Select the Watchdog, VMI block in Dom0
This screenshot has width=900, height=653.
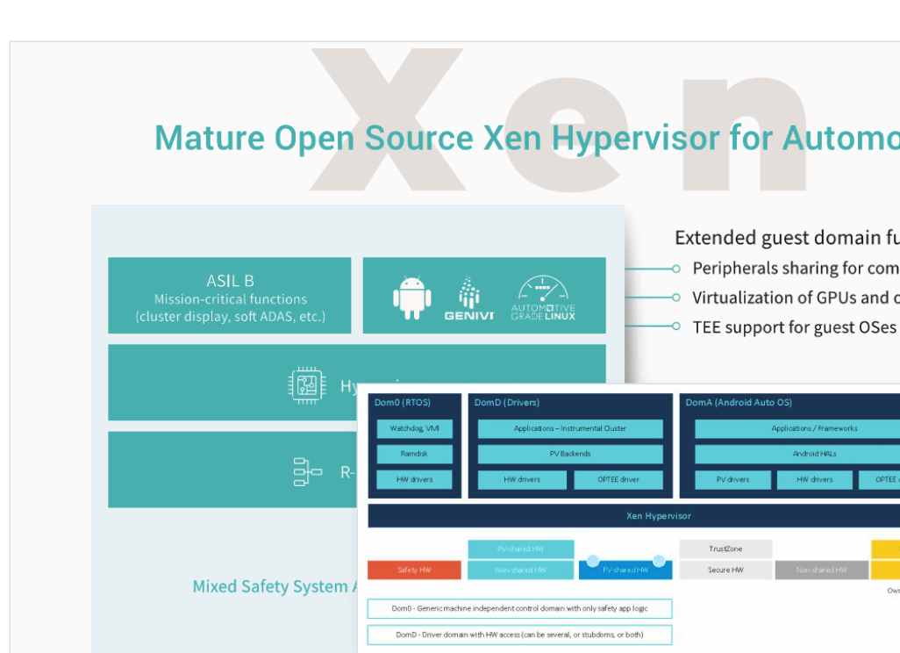413,428
